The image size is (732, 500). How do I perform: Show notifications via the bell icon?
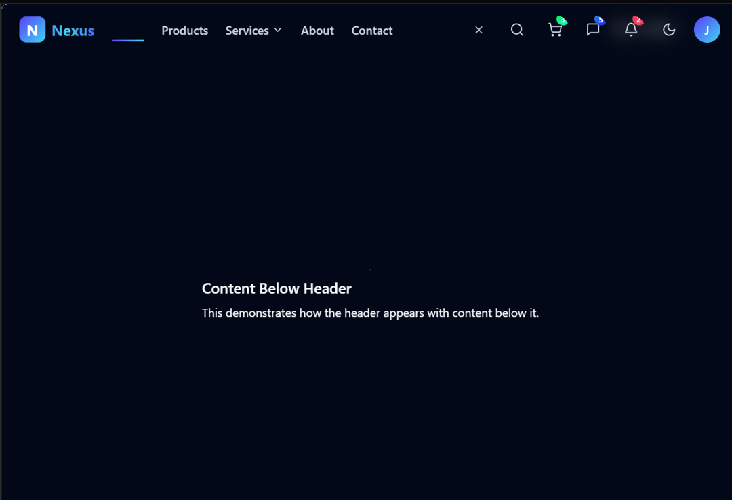point(631,30)
